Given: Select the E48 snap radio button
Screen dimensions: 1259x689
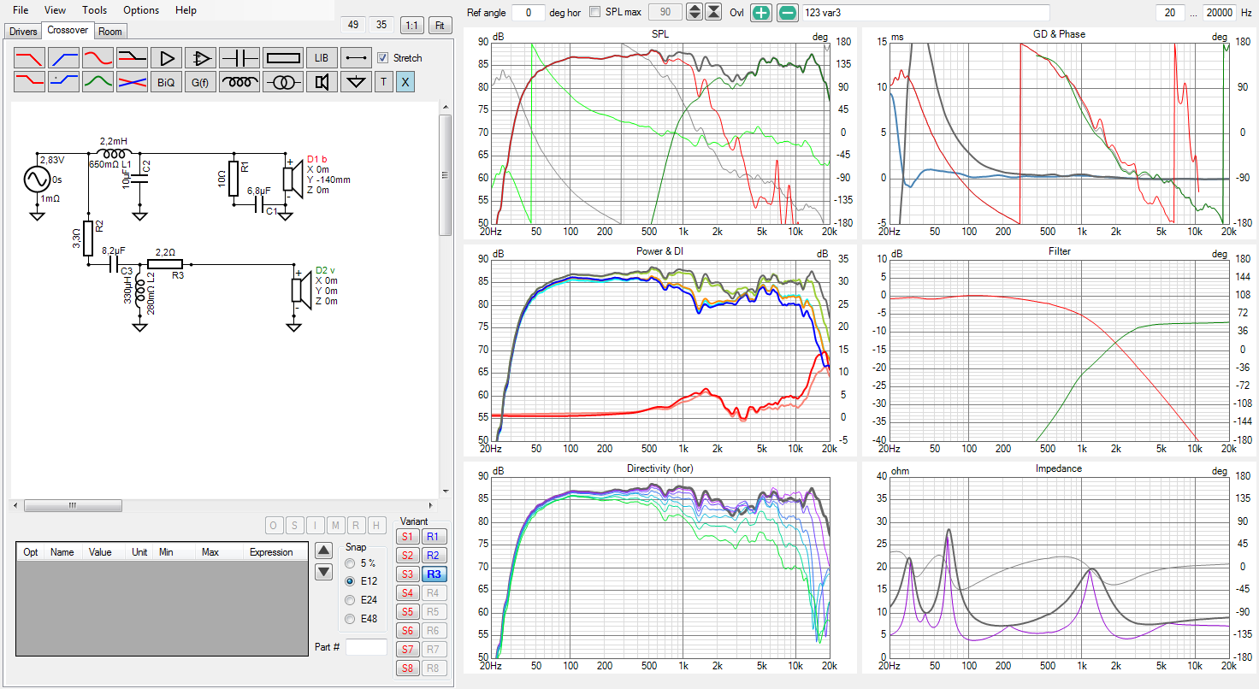Looking at the screenshot, I should [349, 619].
